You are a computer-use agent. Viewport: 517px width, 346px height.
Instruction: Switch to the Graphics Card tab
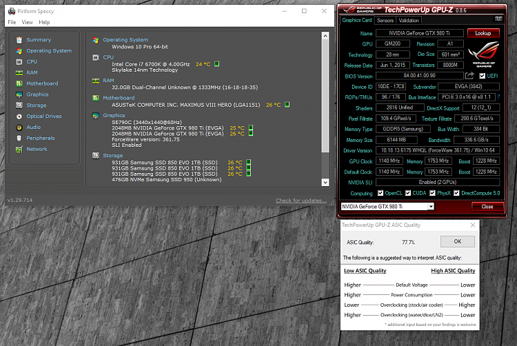click(357, 20)
